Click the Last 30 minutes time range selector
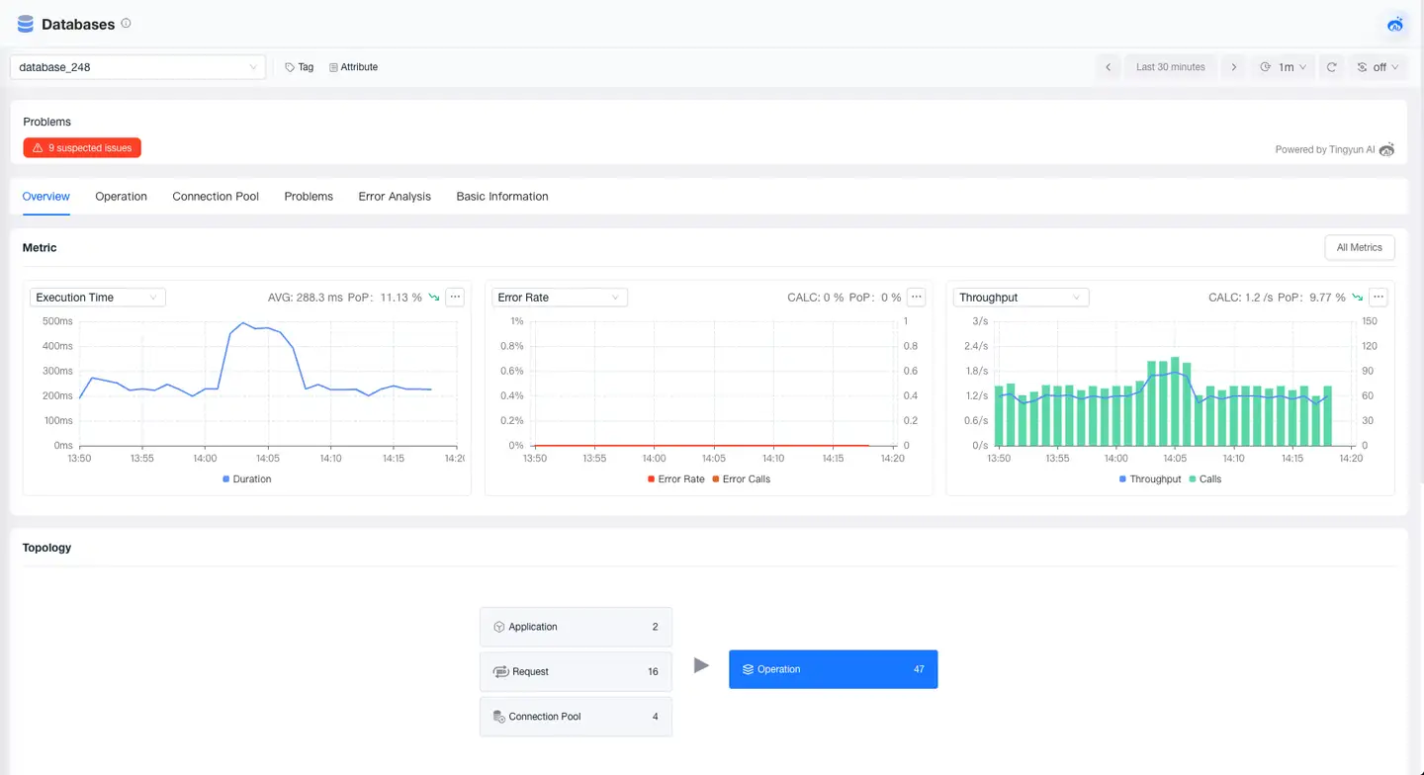This screenshot has height=775, width=1424. click(1170, 66)
